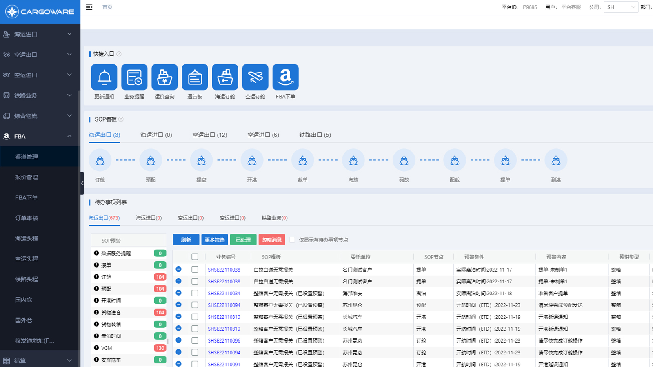The width and height of the screenshot is (653, 367).
Task: Tick the checkbox for the SHSE22110034 row
Action: tap(195, 293)
